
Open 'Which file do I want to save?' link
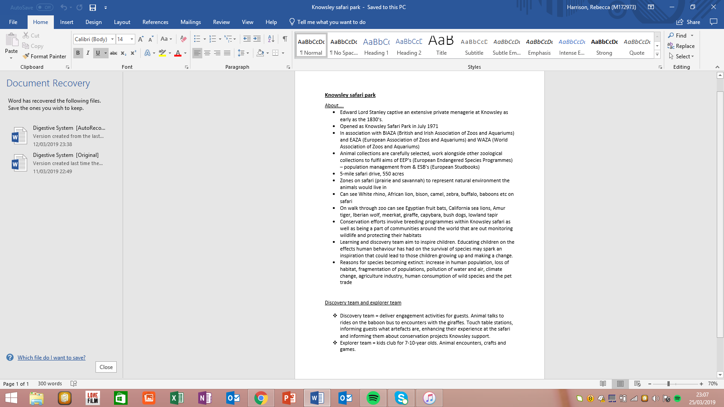51,358
